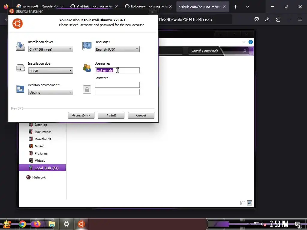Open Firefox Pocket save icon
Image resolution: width=307 pixels, height=230 pixels.
(x=257, y=19)
